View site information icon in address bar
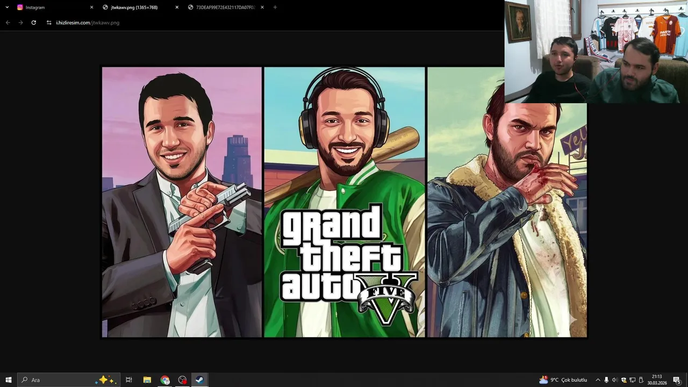 click(x=49, y=23)
